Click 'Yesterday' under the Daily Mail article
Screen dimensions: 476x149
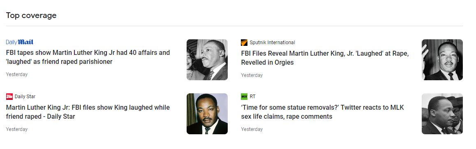(x=17, y=74)
